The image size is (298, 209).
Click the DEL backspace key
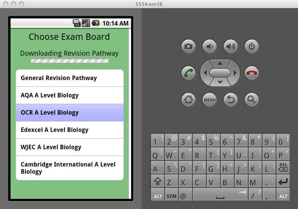pos(283,168)
